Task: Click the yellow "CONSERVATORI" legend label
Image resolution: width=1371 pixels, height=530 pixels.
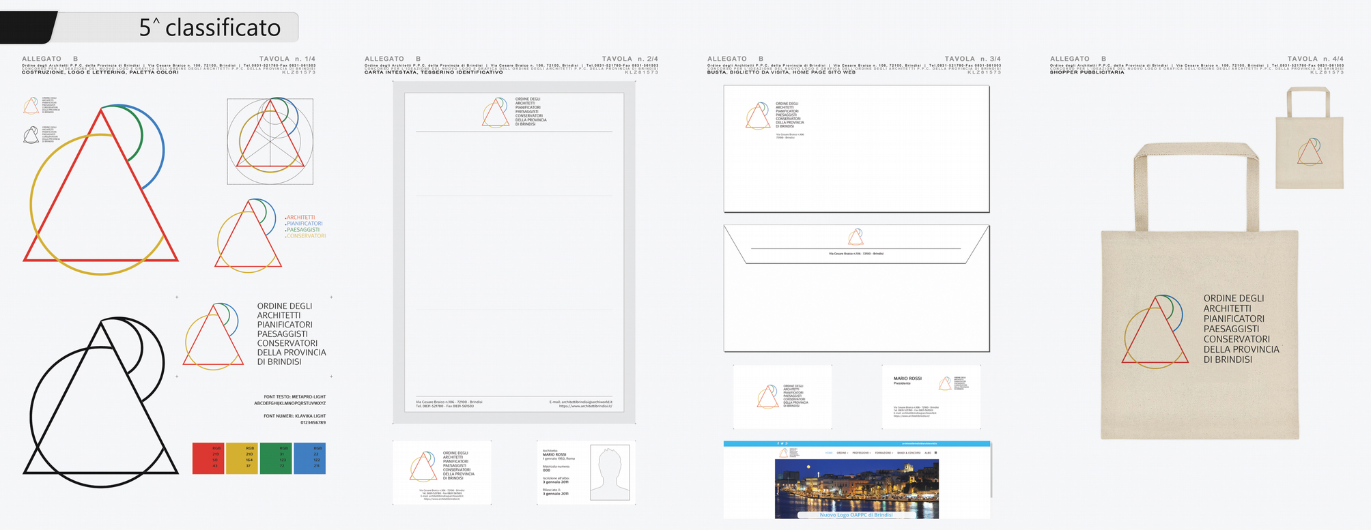Action: point(305,236)
